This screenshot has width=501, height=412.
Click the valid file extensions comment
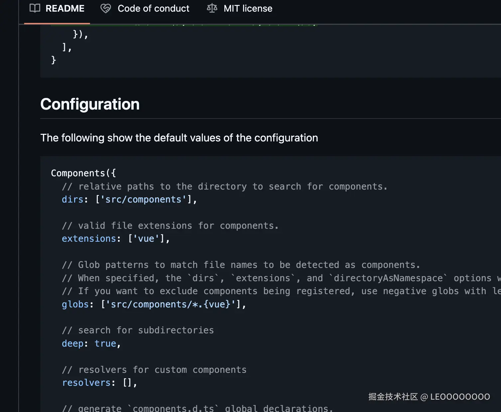click(170, 226)
